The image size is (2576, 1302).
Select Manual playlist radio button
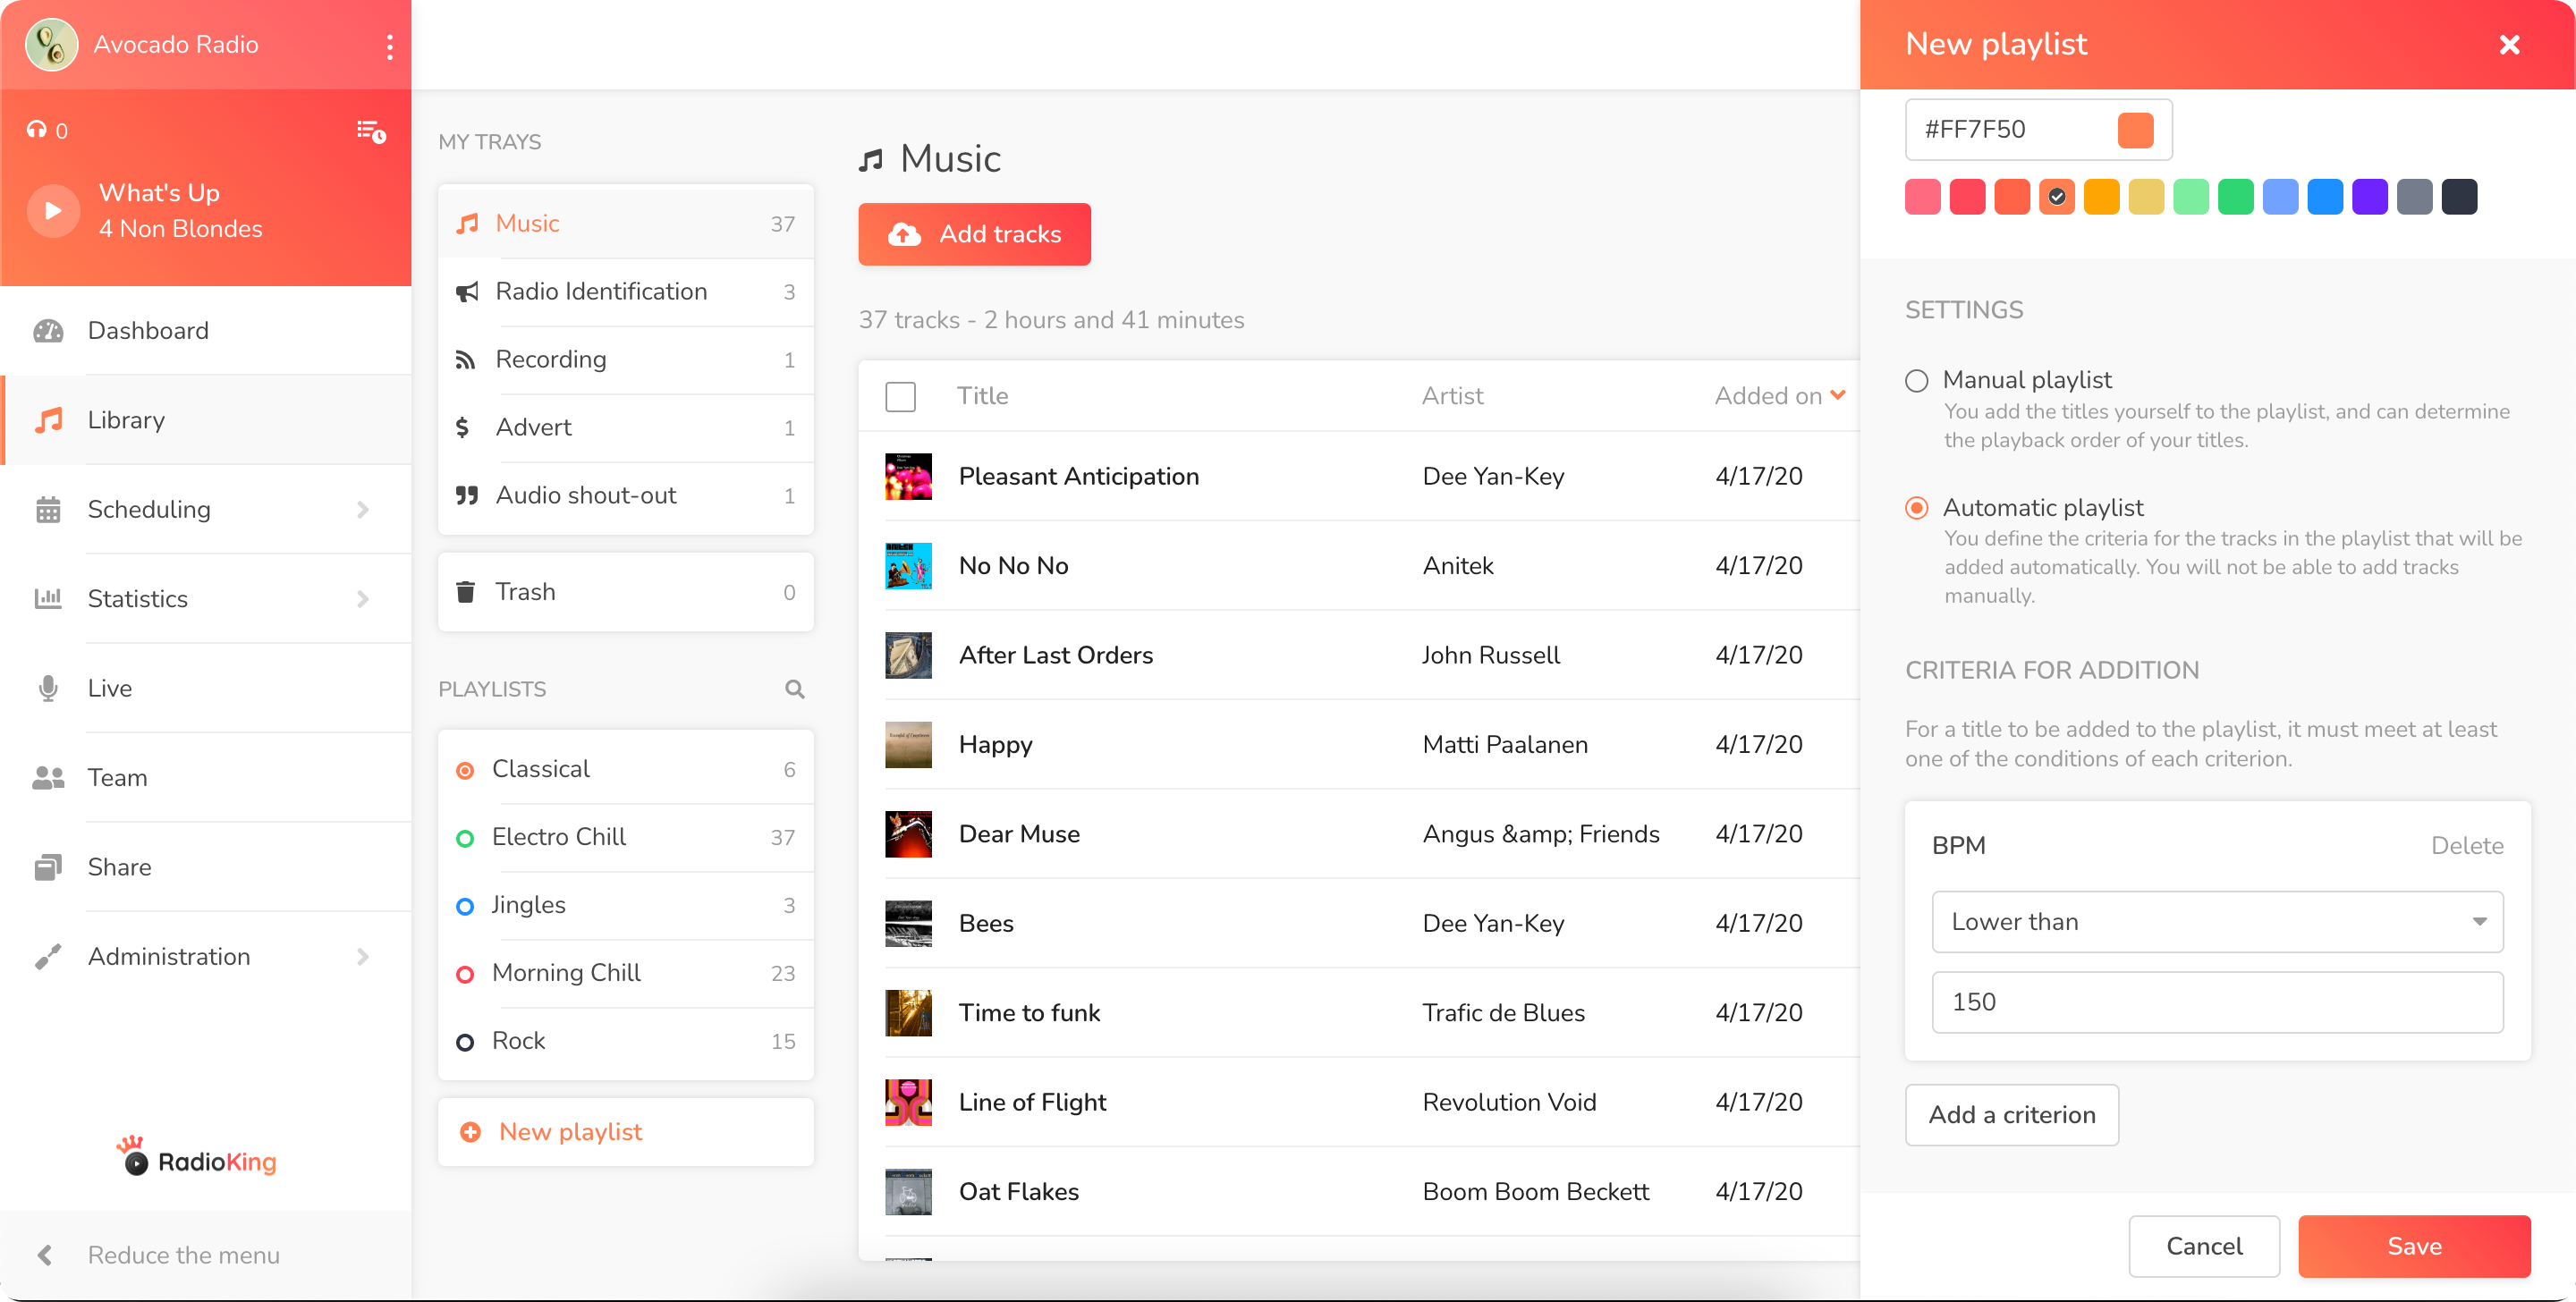pyautogui.click(x=1916, y=381)
